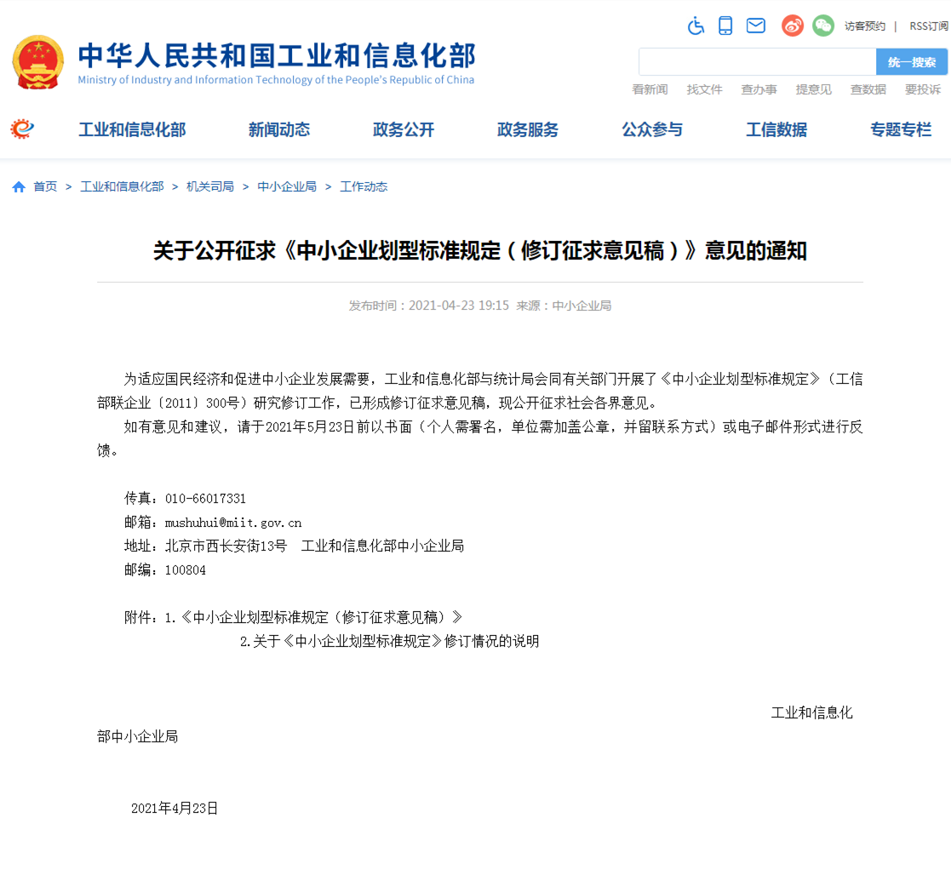The image size is (951, 881).
Task: Open the 政务服务 navigation menu
Action: tap(528, 129)
